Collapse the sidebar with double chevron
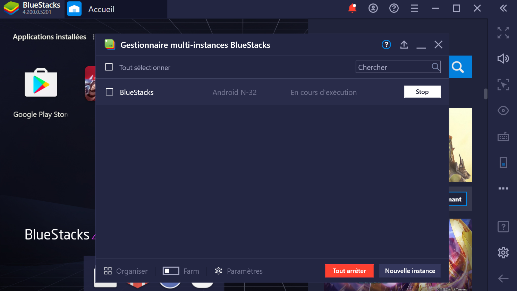This screenshot has height=291, width=517. (503, 8)
